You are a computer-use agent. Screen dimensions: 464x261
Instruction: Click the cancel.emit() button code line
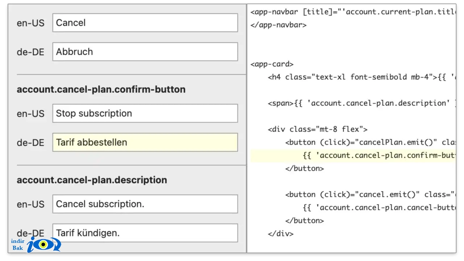pos(370,195)
